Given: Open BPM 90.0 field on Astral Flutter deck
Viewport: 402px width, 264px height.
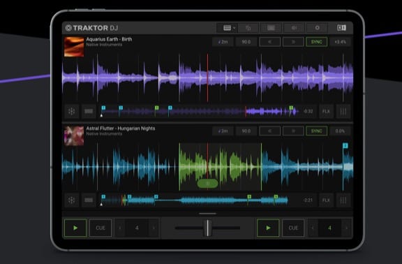Looking at the screenshot, I should pyautogui.click(x=246, y=131).
